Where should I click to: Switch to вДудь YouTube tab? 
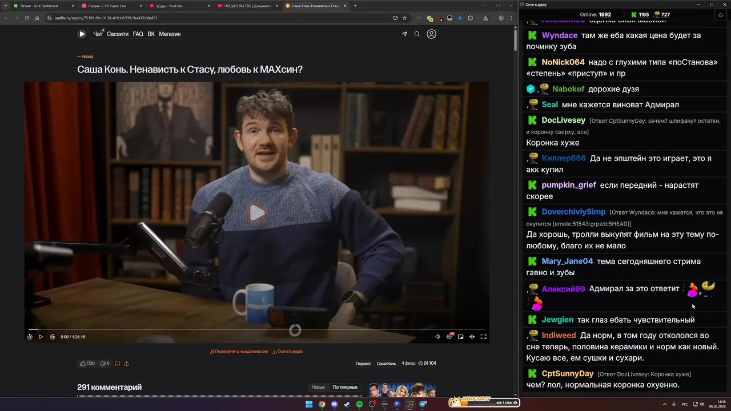(180, 6)
